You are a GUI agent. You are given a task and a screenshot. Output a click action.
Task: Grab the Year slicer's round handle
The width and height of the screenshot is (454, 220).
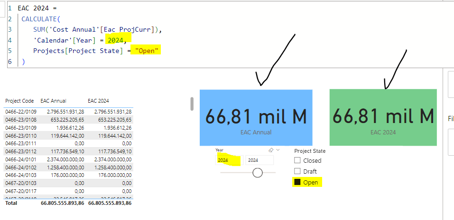258,173
